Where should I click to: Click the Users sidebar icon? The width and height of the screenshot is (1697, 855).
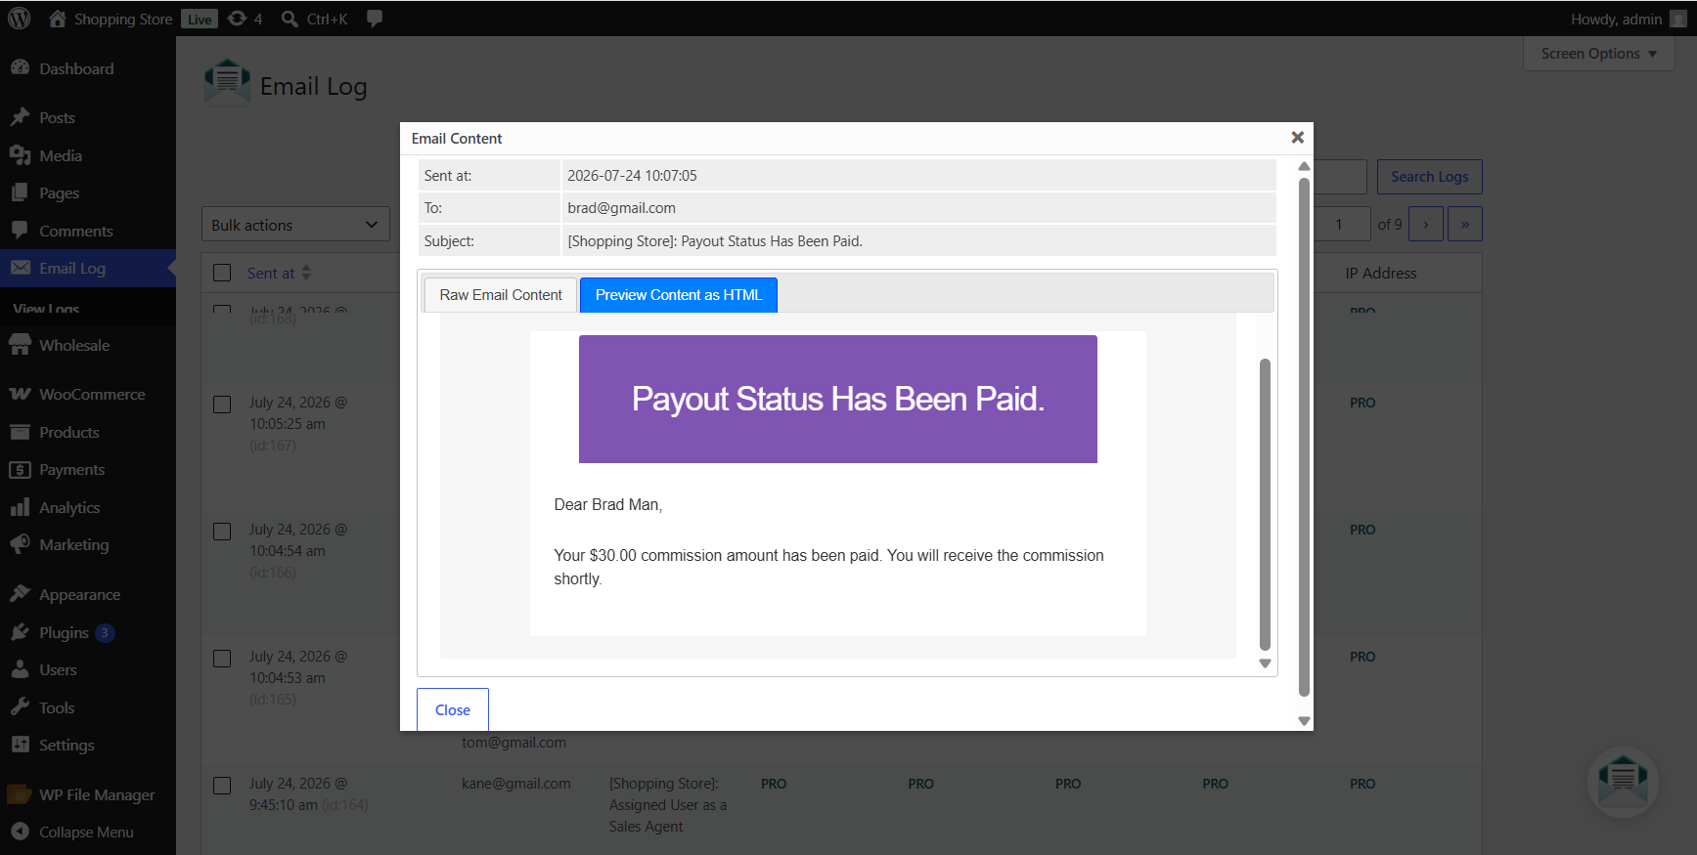(20, 669)
